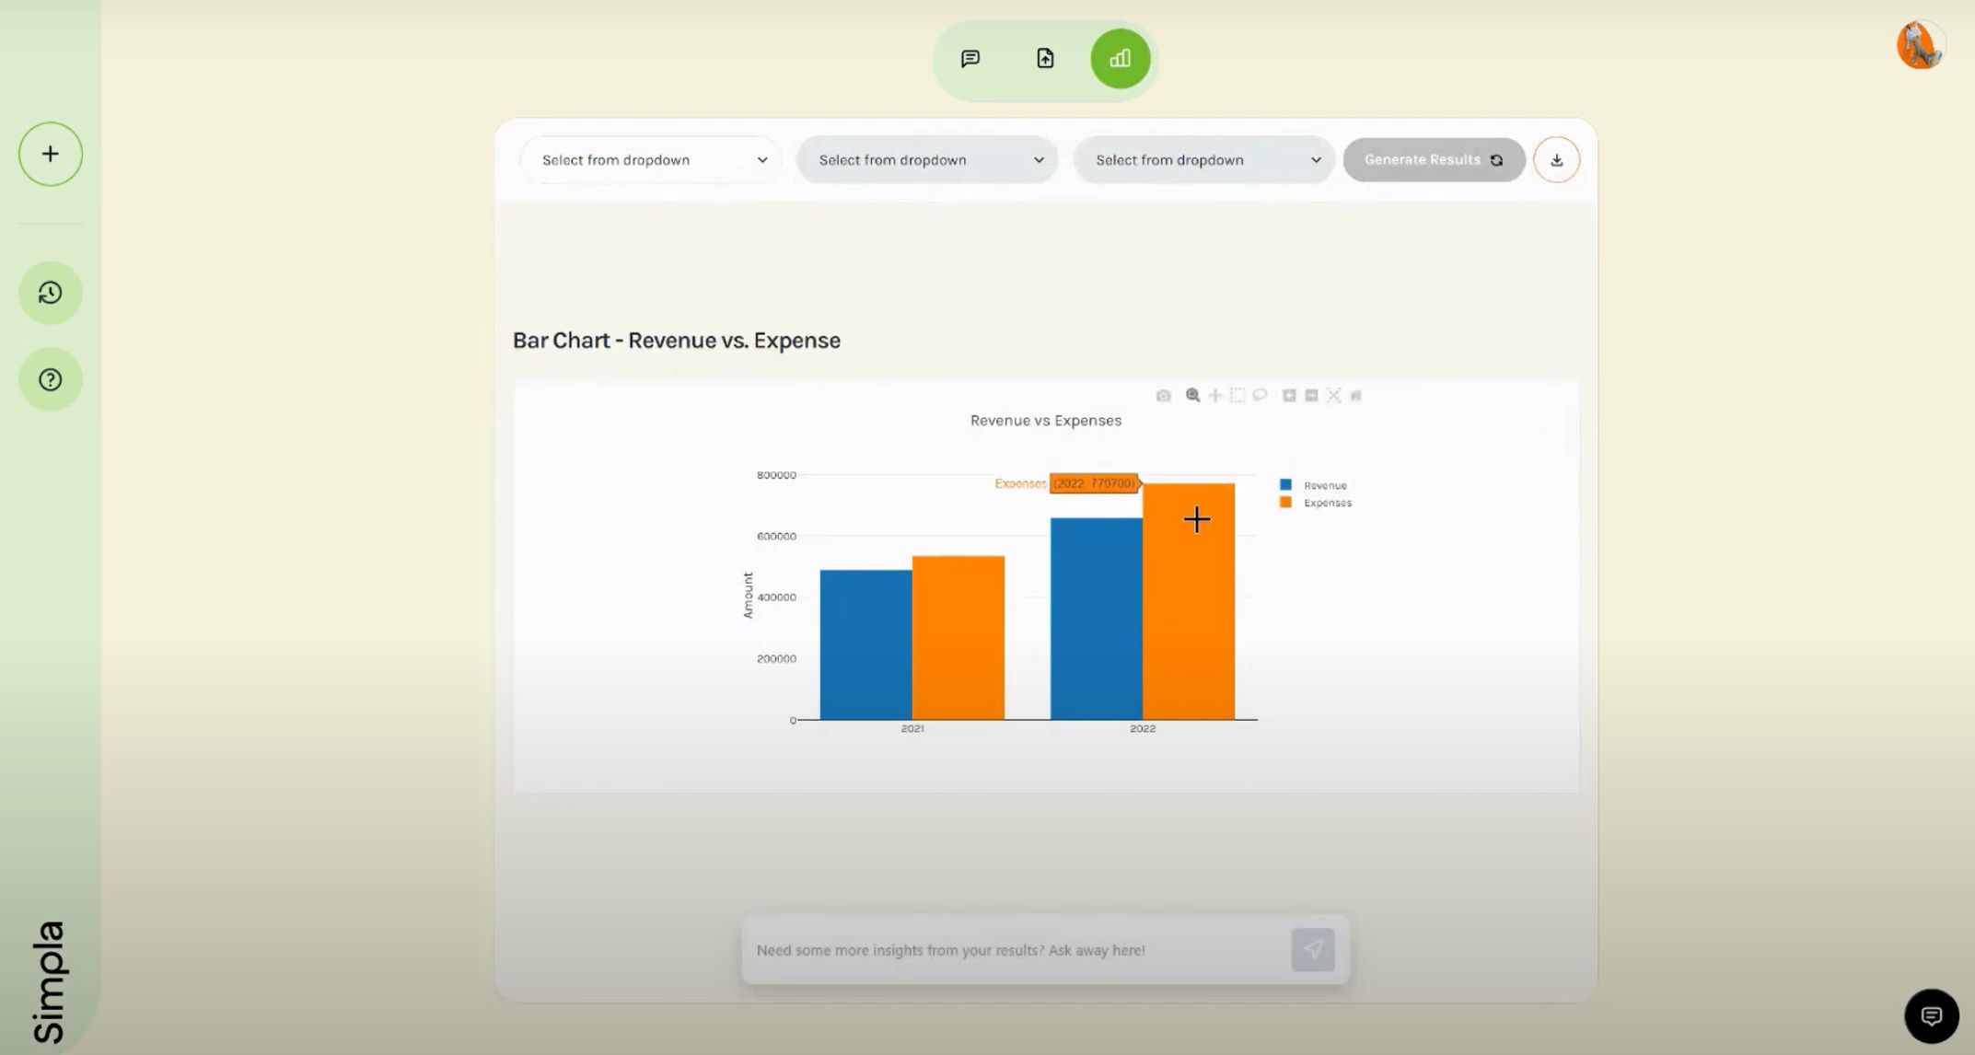Select the file upload icon in top bar

(1045, 58)
